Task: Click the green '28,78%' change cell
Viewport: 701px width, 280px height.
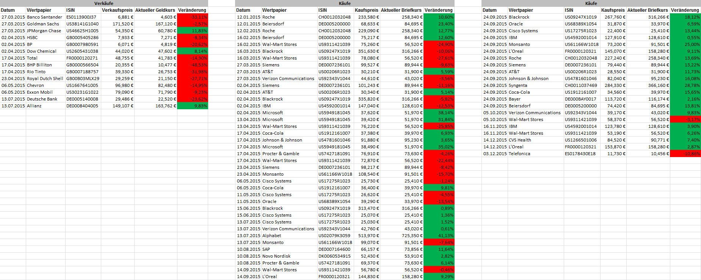Action: pyautogui.click(x=685, y=85)
